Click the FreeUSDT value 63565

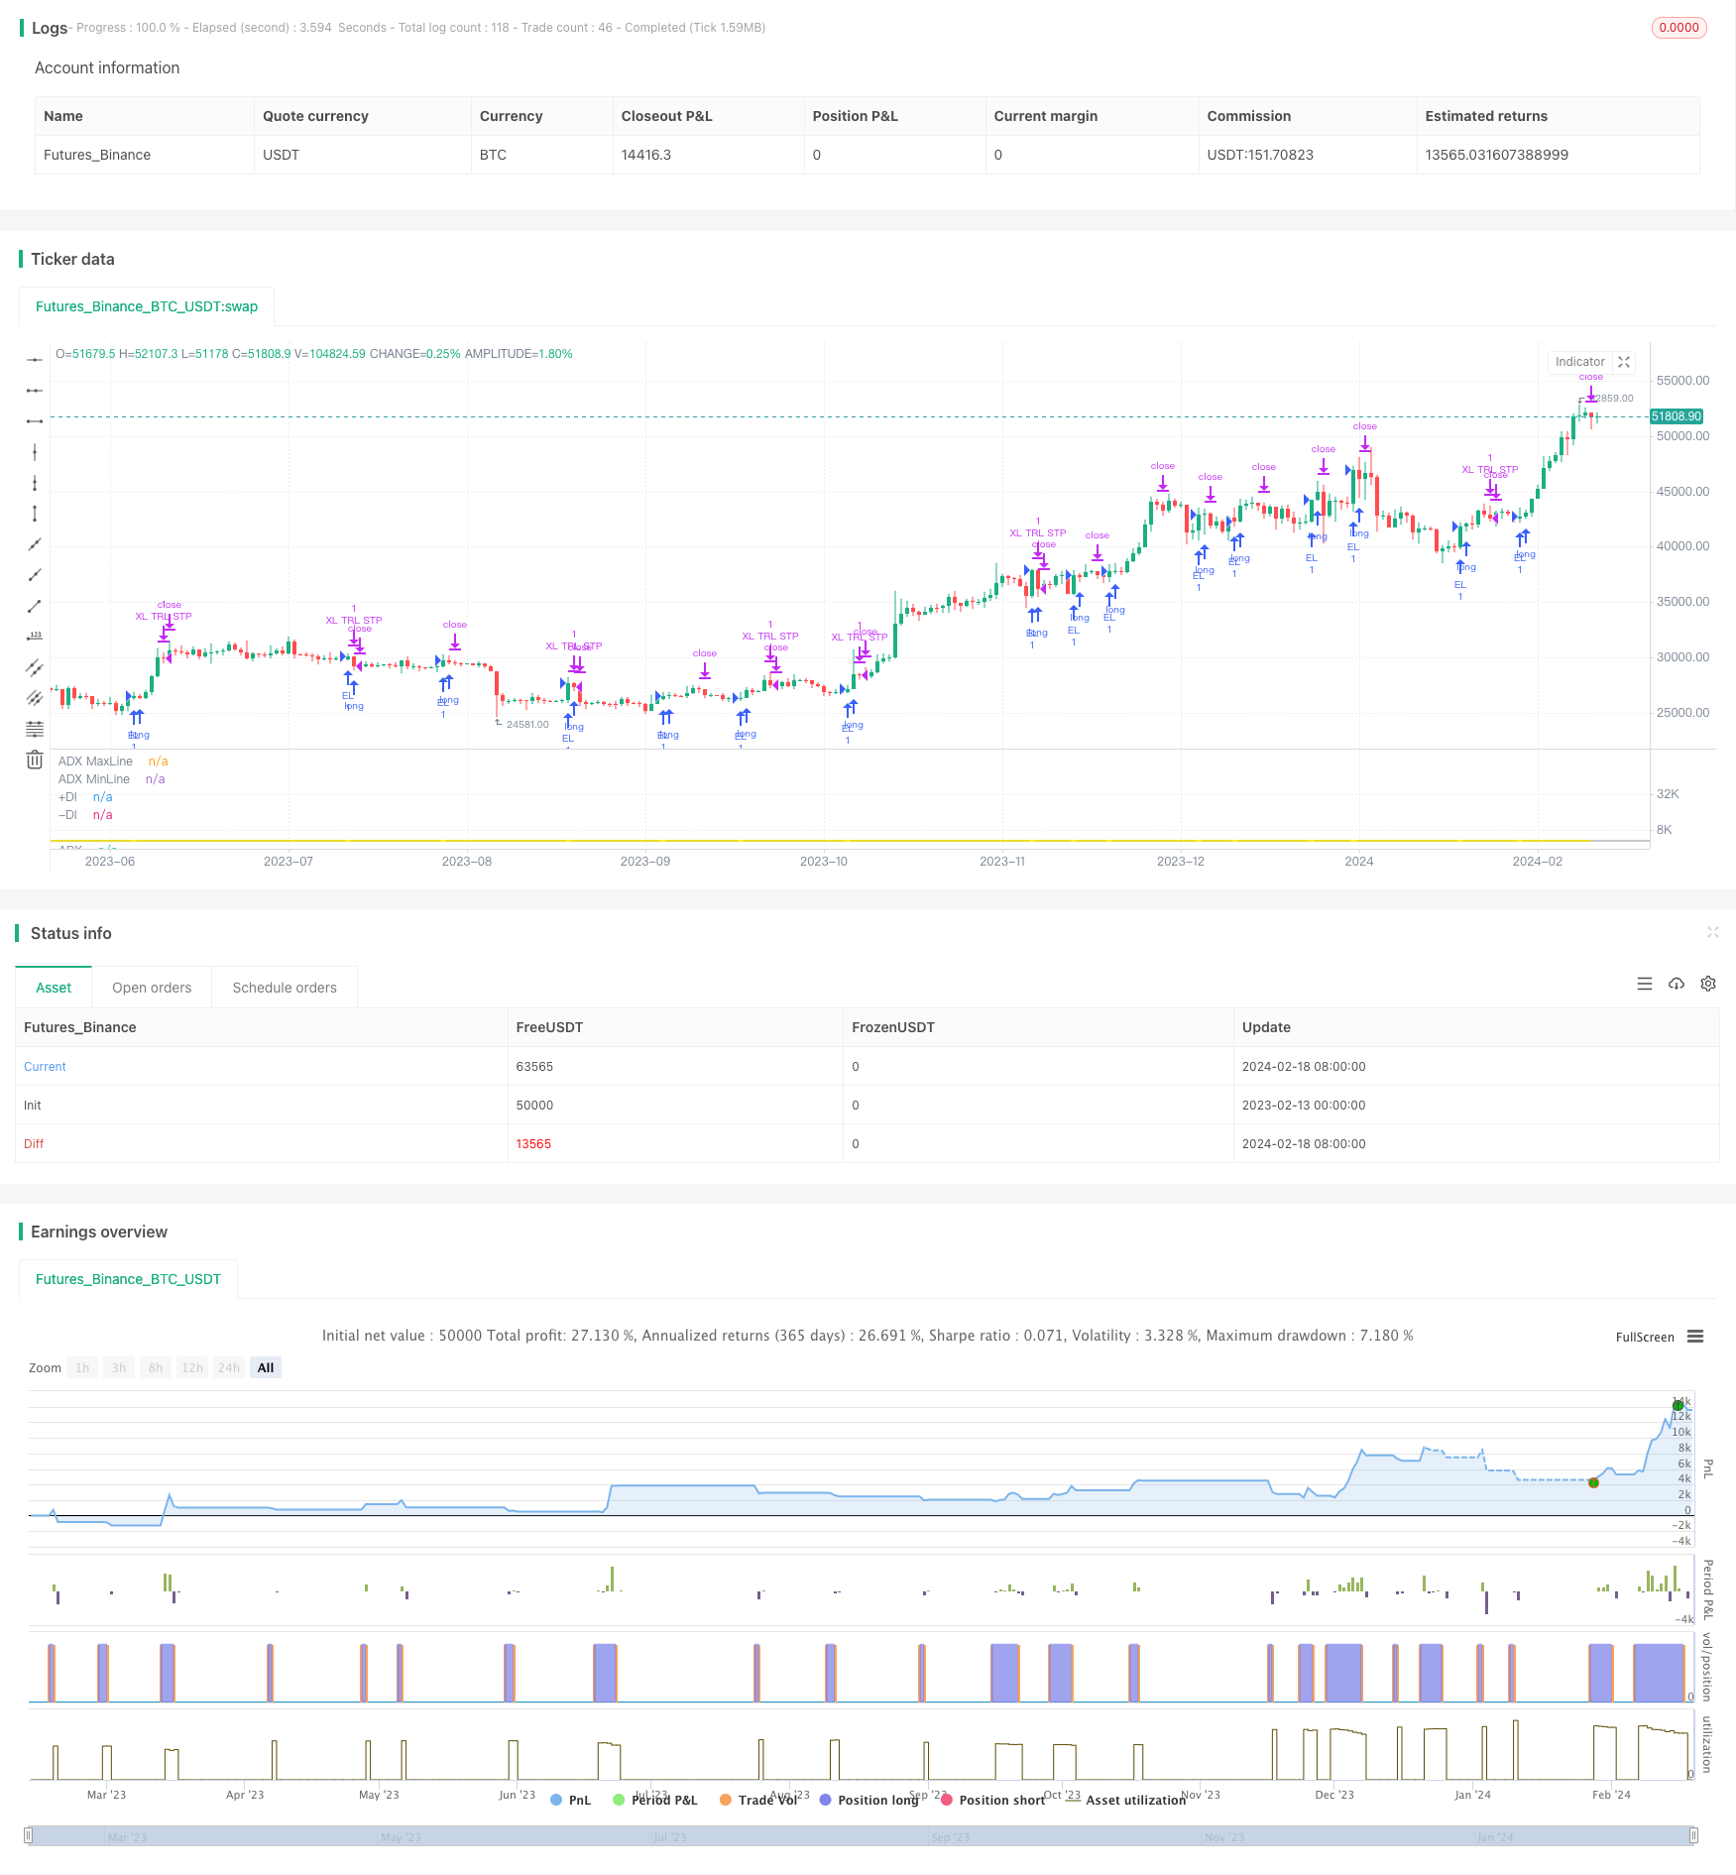(x=534, y=1067)
